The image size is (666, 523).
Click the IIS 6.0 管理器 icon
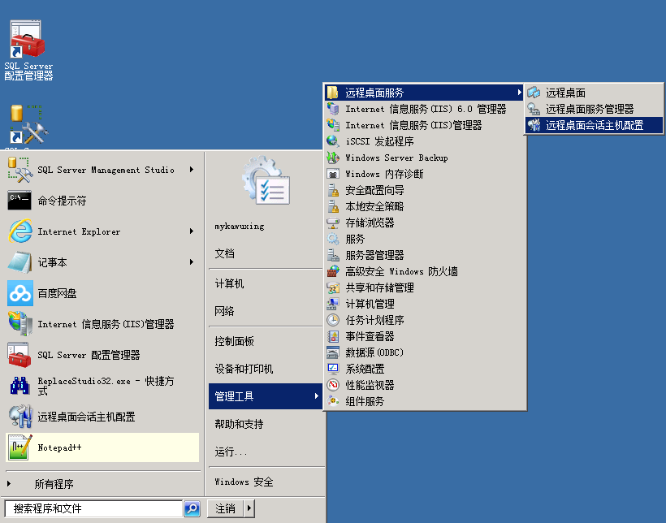(332, 109)
